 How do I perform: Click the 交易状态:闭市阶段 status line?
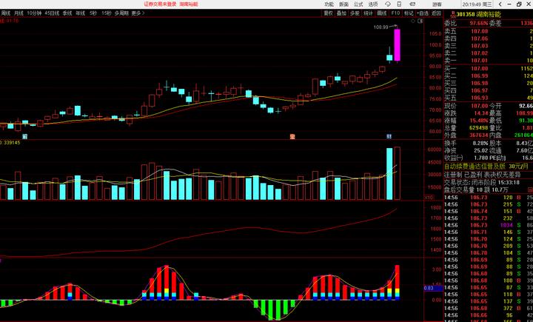(x=482, y=183)
